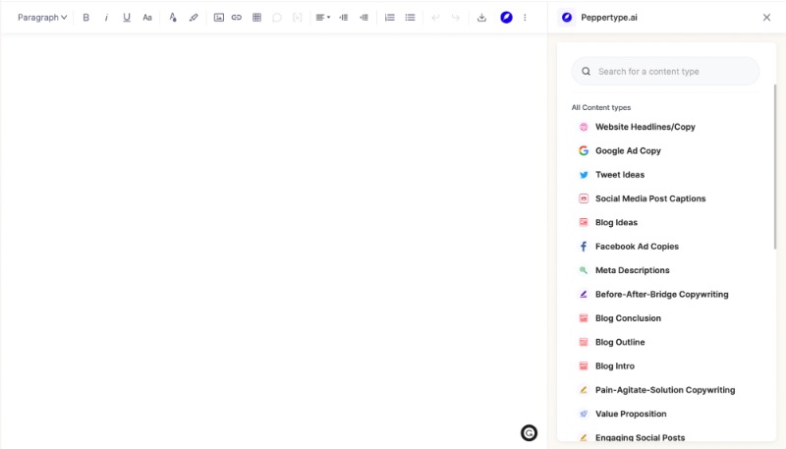Click the All Content types heading
This screenshot has width=786, height=449.
point(601,108)
